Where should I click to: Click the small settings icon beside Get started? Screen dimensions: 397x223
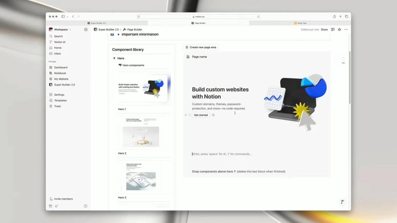[213, 115]
